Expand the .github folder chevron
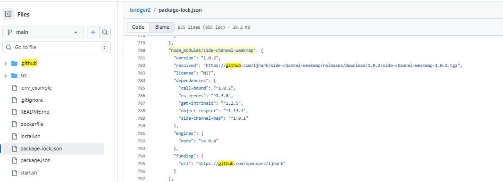Viewport: 503px width, 182px height. tap(6, 64)
